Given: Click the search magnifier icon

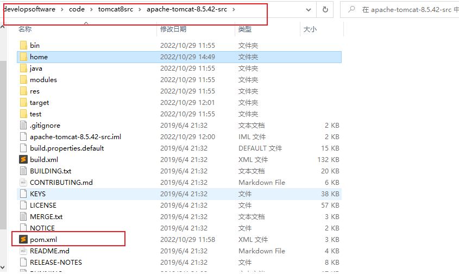Looking at the screenshot, I should [x=351, y=9].
